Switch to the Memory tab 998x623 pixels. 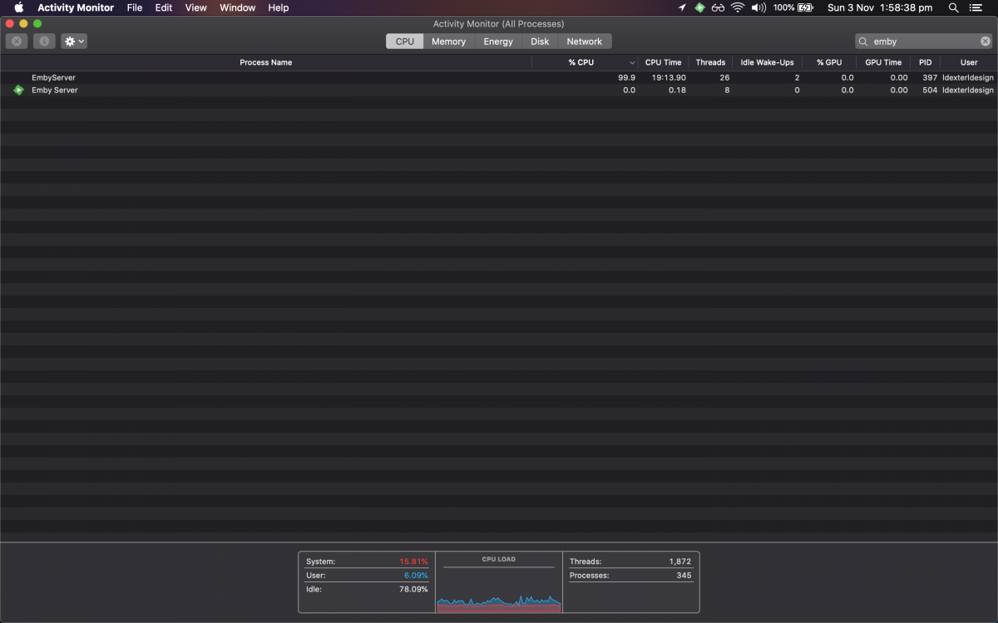click(449, 42)
